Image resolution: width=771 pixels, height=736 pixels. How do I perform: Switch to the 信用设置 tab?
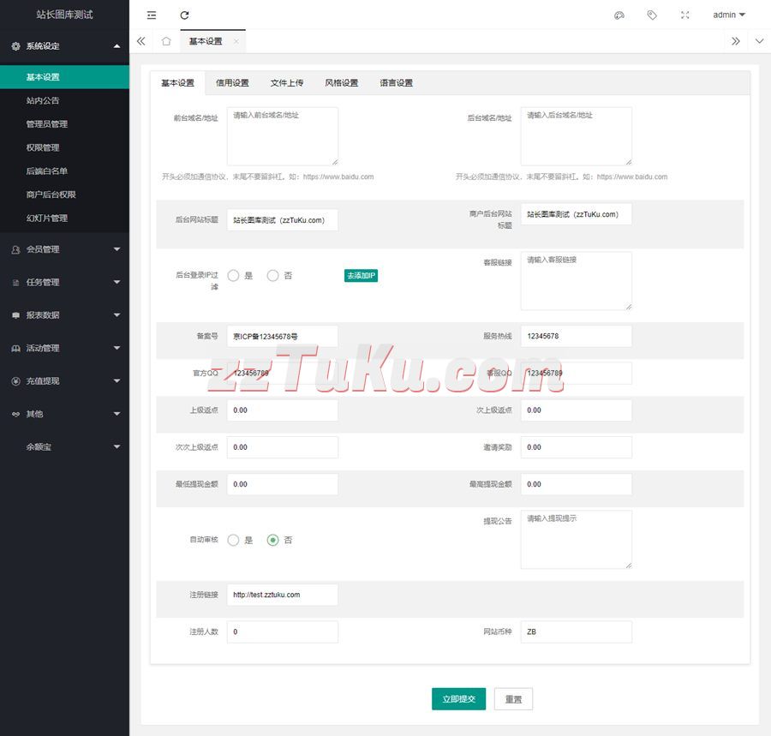pyautogui.click(x=232, y=83)
